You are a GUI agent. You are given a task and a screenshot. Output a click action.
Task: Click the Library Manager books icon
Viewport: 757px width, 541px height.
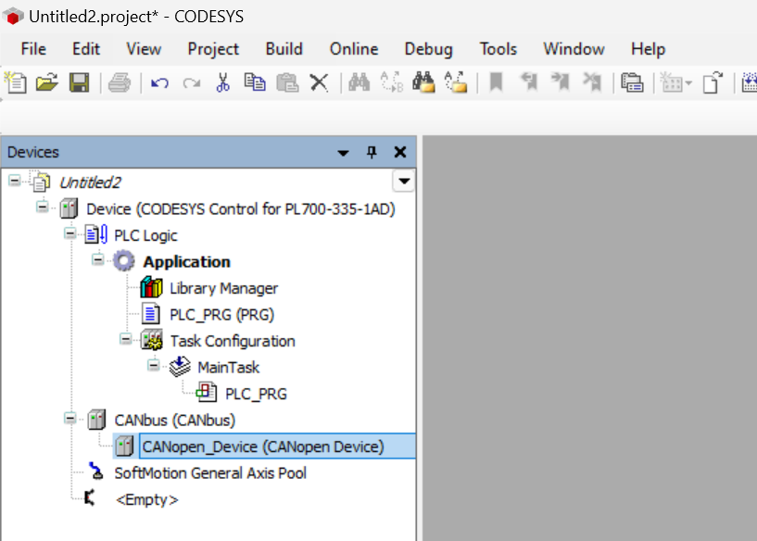[x=152, y=287]
